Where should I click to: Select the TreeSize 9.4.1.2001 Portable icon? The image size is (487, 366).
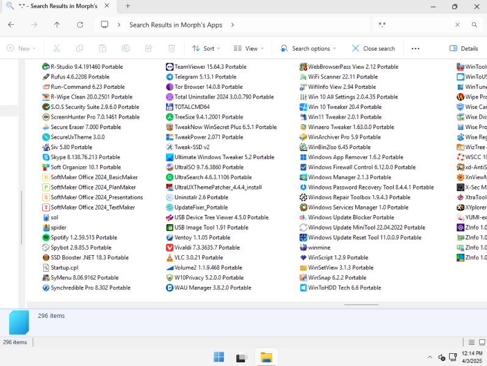coord(170,117)
